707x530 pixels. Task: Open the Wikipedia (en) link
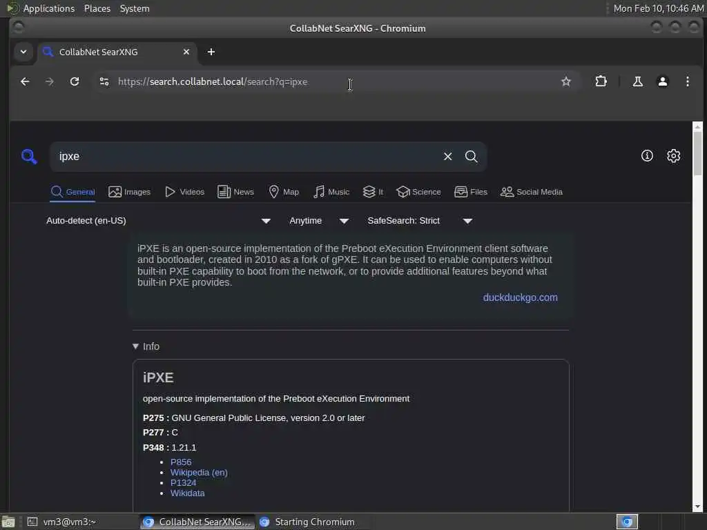[x=199, y=472]
